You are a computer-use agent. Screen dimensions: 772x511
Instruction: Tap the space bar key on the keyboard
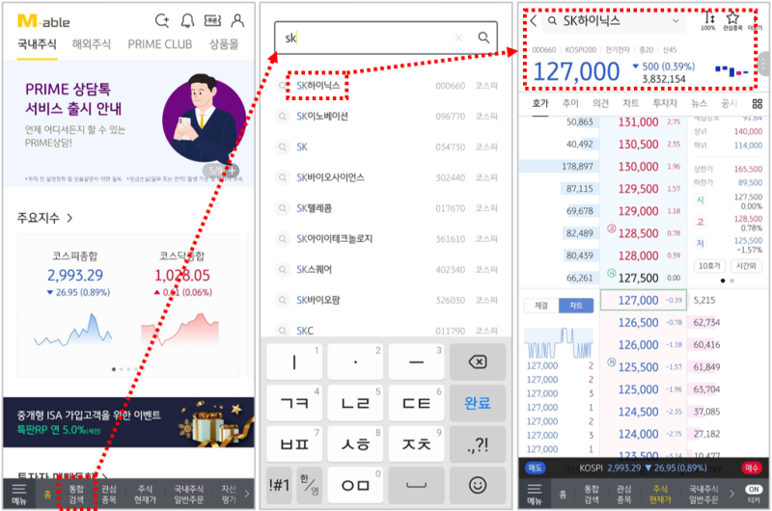(416, 485)
